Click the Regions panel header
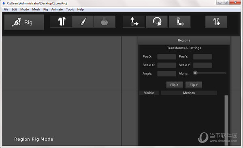The width and height of the screenshot is (243, 148). point(184,40)
